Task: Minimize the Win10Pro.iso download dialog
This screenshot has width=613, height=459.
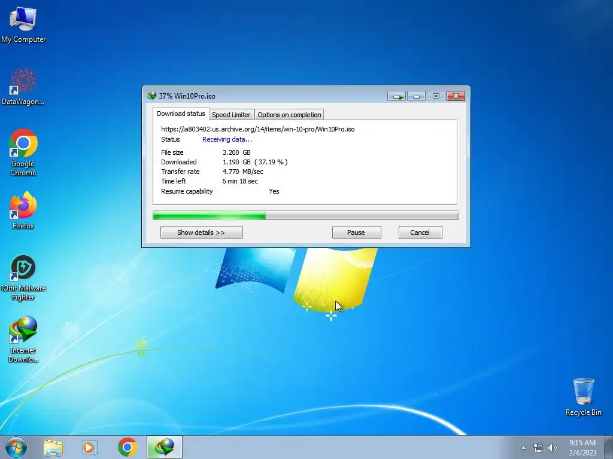Action: (416, 96)
